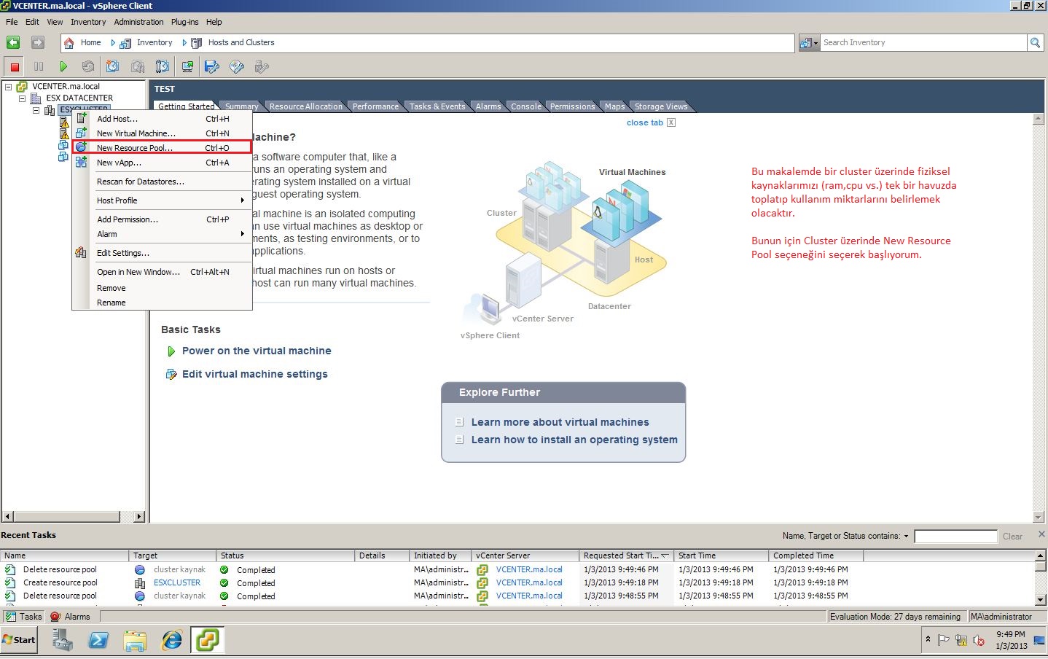Screen dimensions: 1048x659
Task: Click the Learn how to install an operating system link
Action: click(x=575, y=440)
